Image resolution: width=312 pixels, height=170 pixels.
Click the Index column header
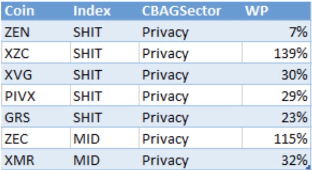105,11
